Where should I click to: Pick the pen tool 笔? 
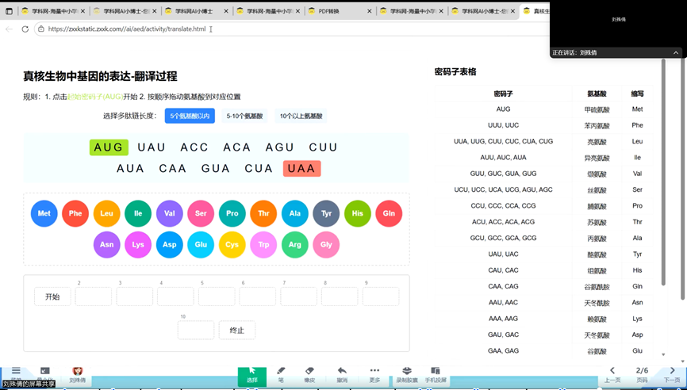click(x=281, y=374)
